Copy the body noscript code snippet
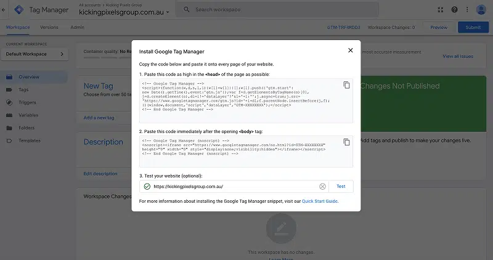The image size is (493, 260). click(x=346, y=142)
